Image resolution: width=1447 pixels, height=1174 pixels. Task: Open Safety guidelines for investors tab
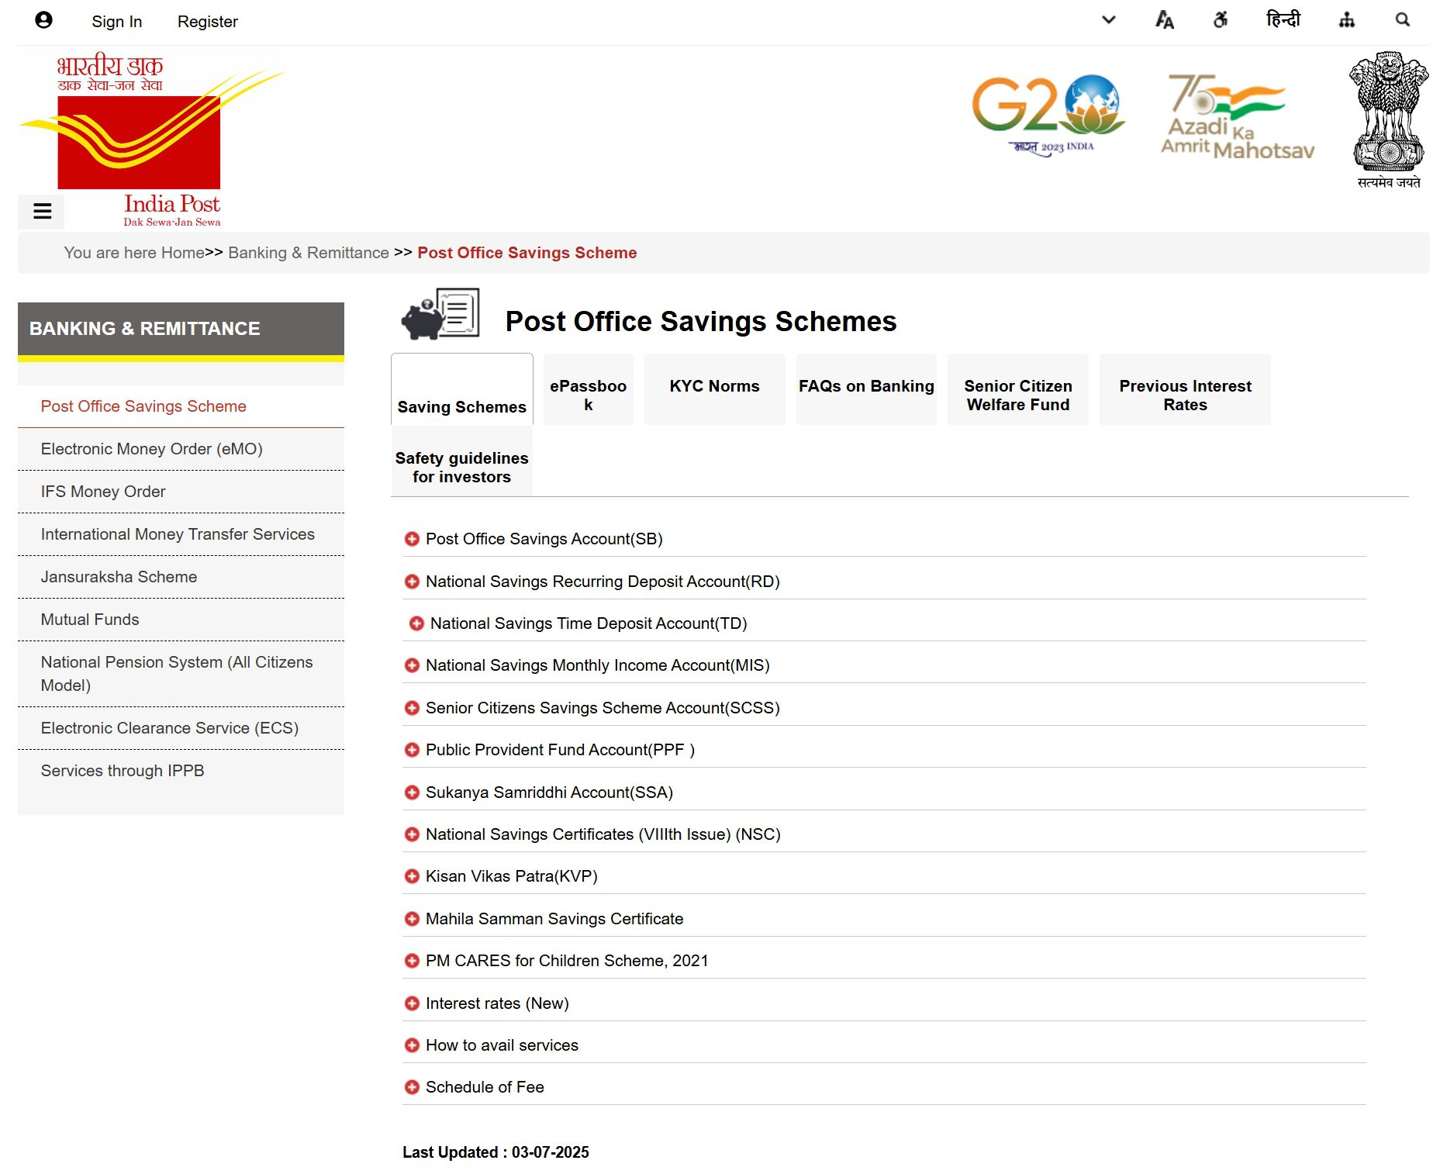click(x=462, y=463)
